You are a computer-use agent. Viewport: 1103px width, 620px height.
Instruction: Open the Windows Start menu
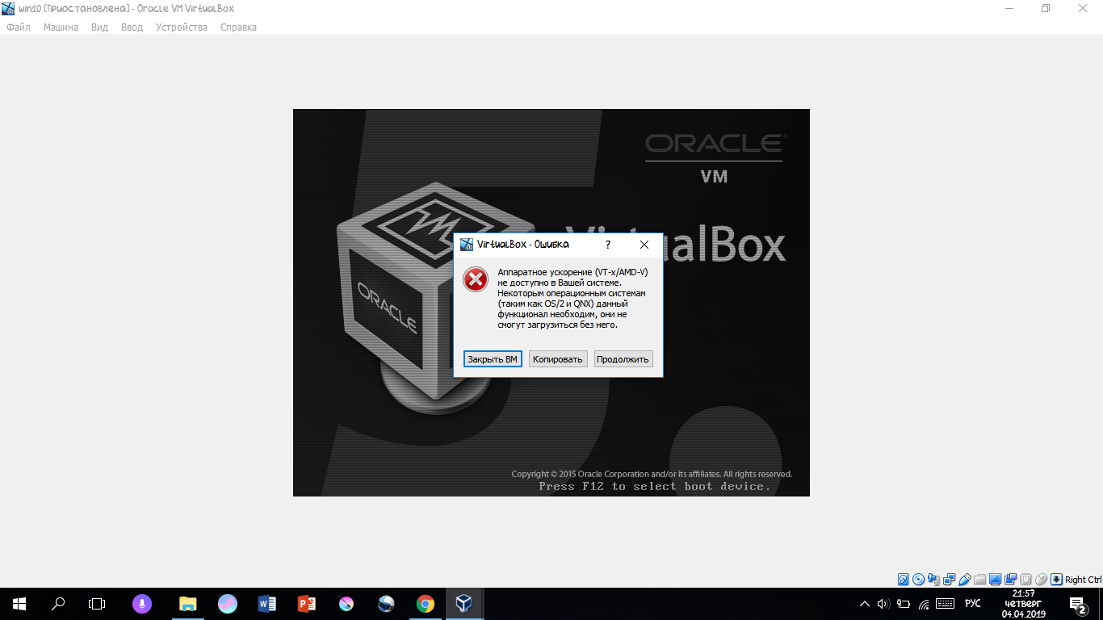pyautogui.click(x=19, y=604)
